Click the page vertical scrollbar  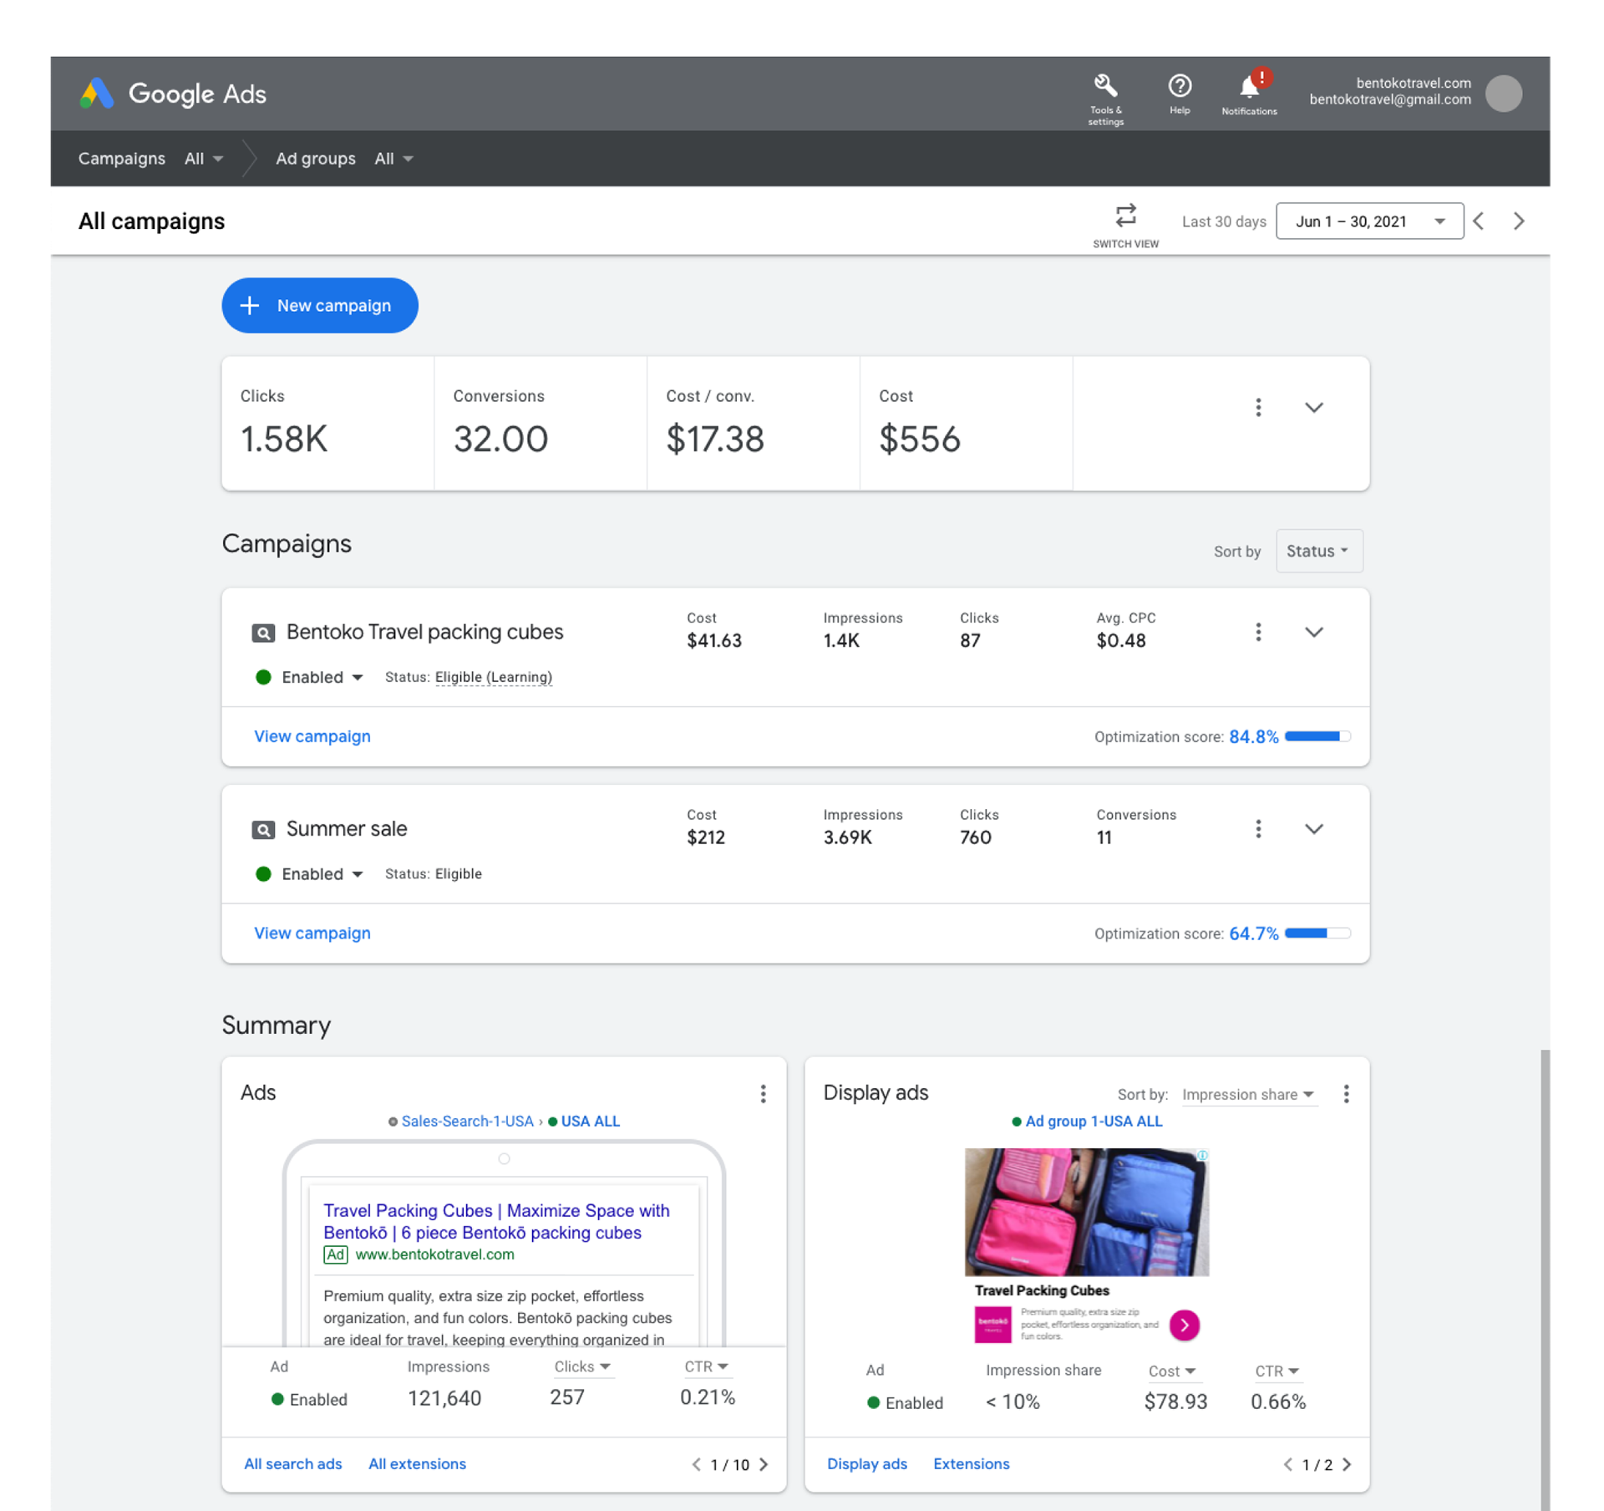tap(1545, 1279)
